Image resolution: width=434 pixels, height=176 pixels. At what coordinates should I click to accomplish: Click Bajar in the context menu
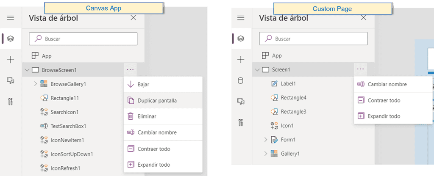143,84
